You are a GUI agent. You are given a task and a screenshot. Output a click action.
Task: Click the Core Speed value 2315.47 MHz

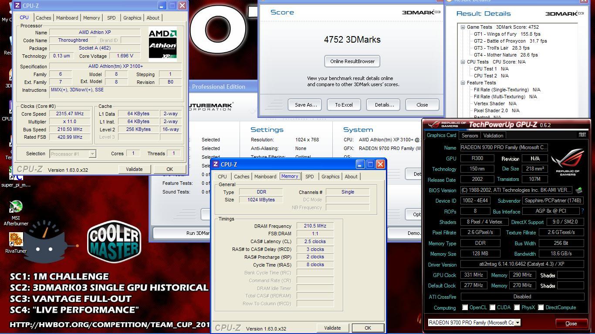tap(70, 114)
